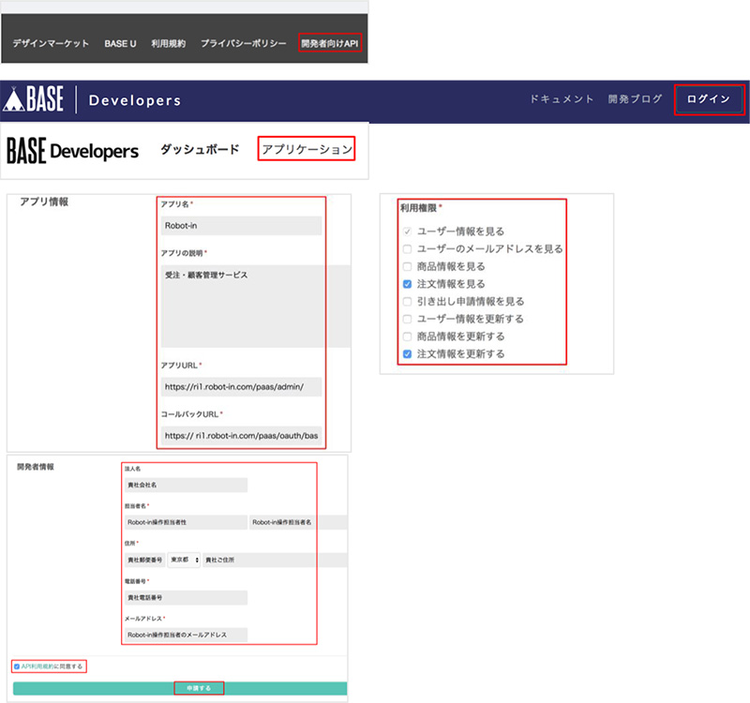Screen dimensions: 750x703
Task: Click the アプリの説明 text area
Action: pyautogui.click(x=256, y=307)
